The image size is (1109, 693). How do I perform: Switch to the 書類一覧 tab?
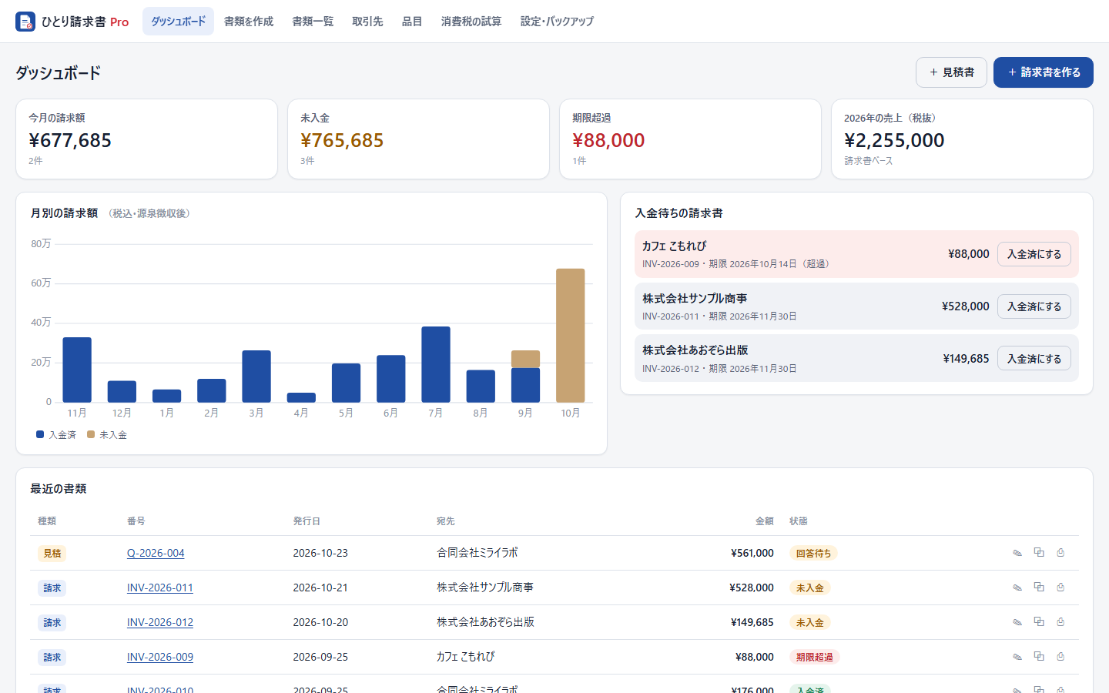pyautogui.click(x=313, y=22)
